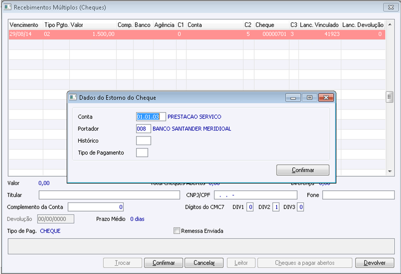Click the Devolver button
Viewport: 401px width, 274px height.
coord(374,263)
